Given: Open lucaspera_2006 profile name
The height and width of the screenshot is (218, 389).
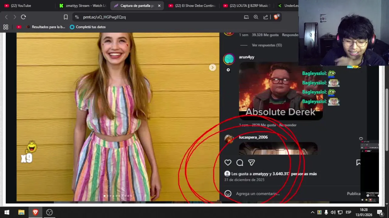Looking at the screenshot, I should pos(253,137).
